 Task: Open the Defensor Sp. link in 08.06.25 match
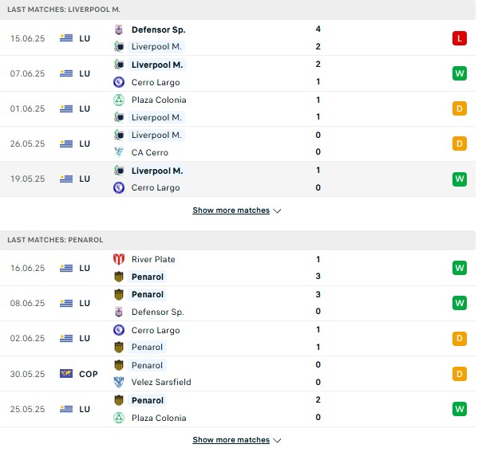click(158, 312)
